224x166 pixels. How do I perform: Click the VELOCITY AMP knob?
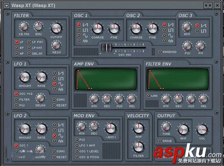click(138, 128)
